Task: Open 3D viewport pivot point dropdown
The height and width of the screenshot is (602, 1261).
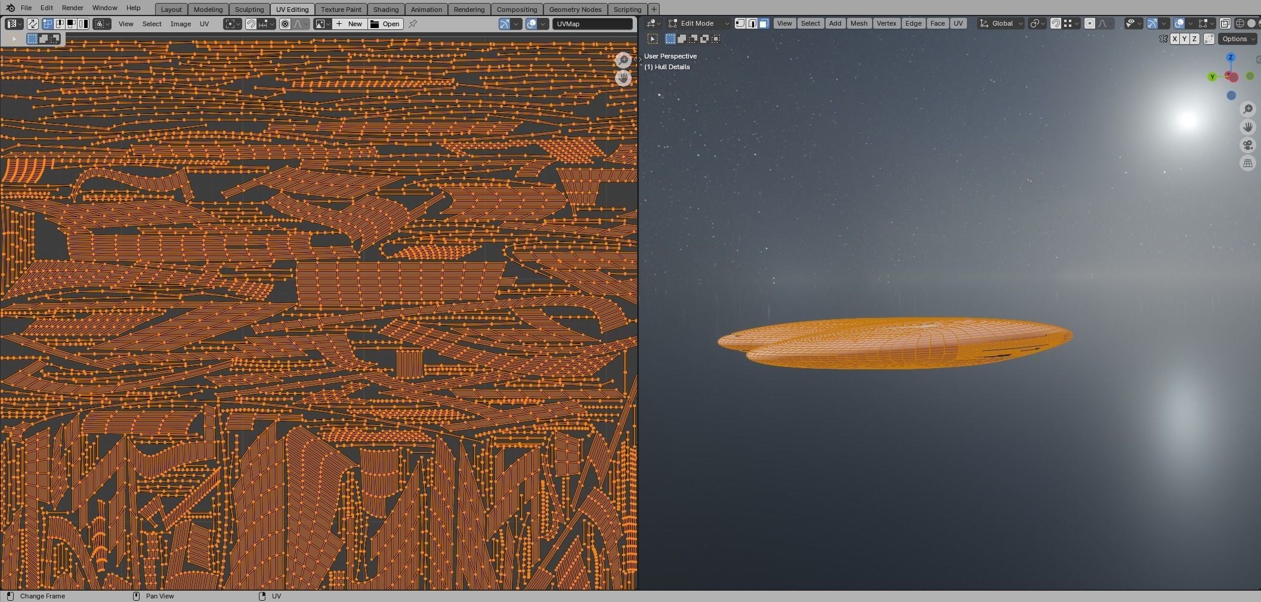Action: point(1038,23)
